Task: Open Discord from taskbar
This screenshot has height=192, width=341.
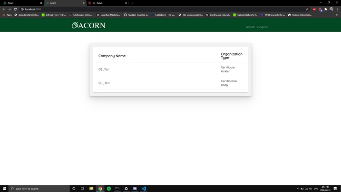Action: [x=135, y=189]
